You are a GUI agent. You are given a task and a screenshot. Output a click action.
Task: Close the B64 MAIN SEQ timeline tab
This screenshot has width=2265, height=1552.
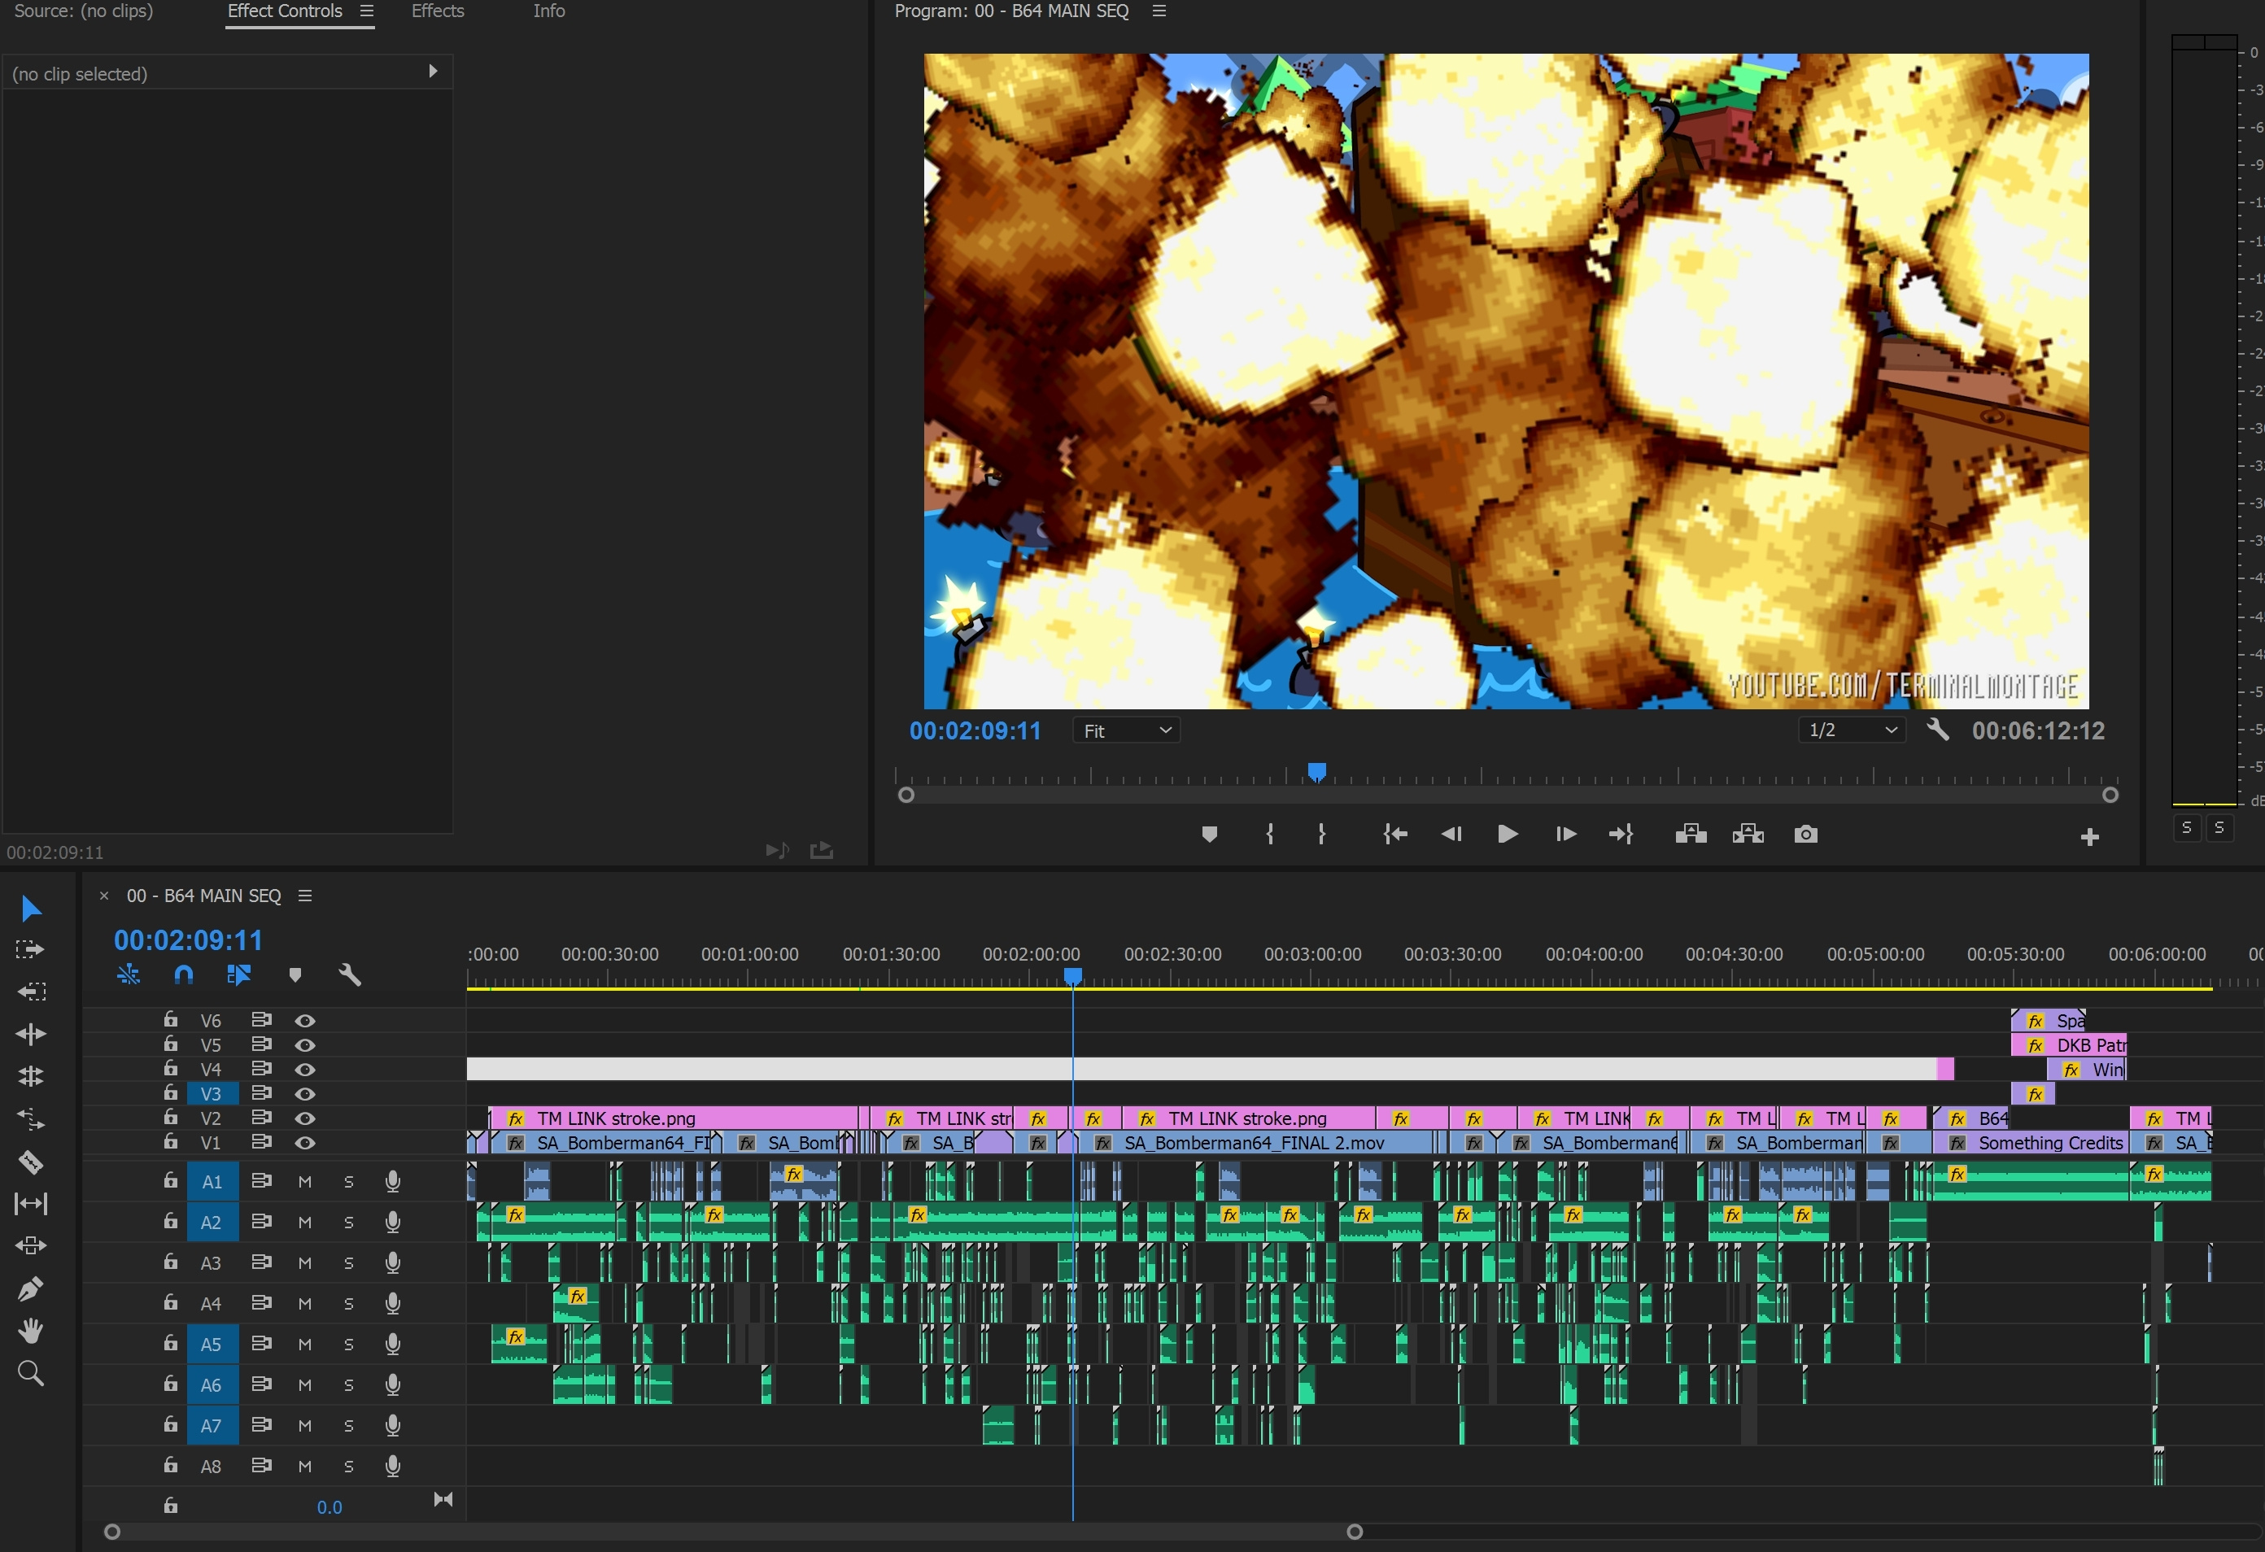click(104, 896)
